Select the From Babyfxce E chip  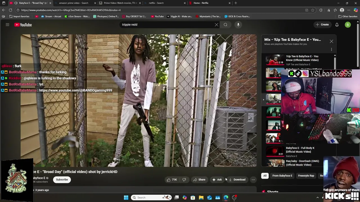282,176
